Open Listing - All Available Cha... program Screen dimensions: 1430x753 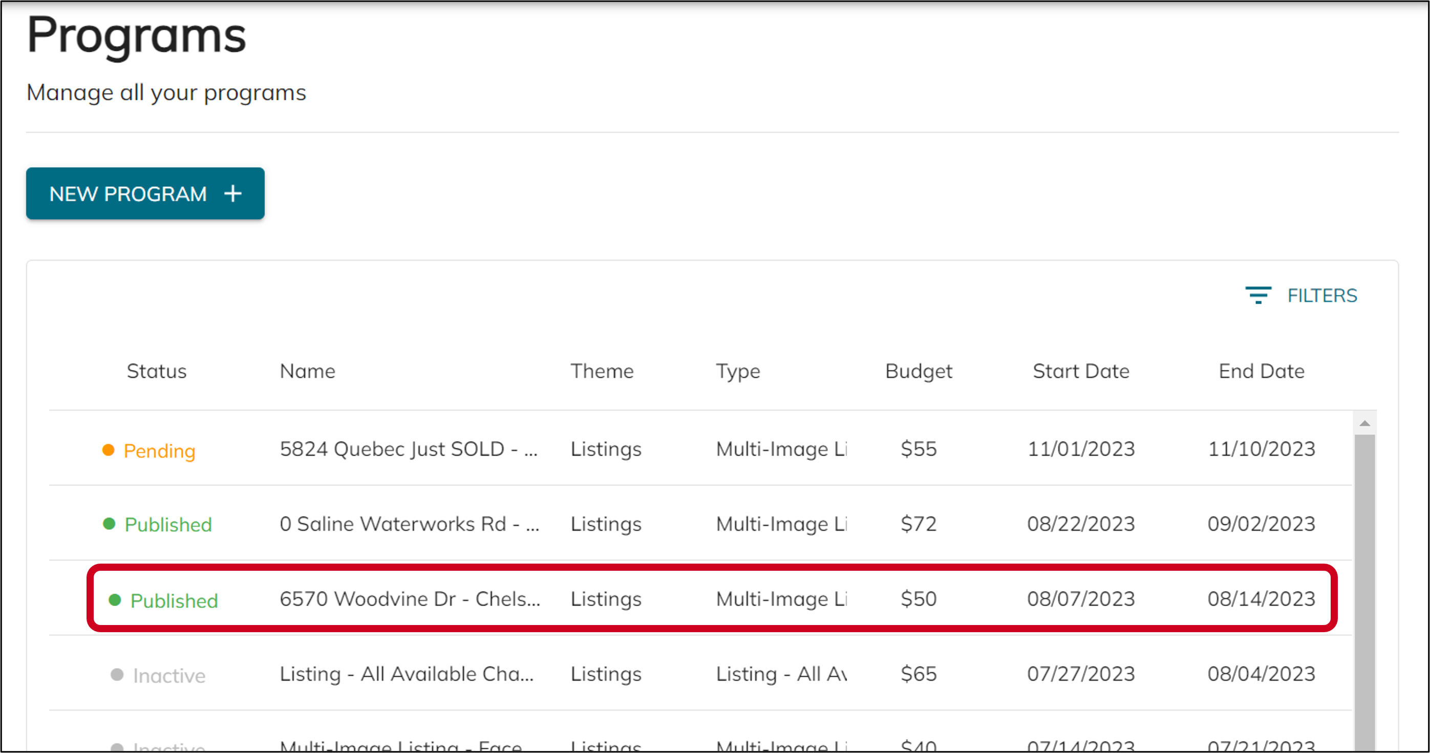click(407, 674)
